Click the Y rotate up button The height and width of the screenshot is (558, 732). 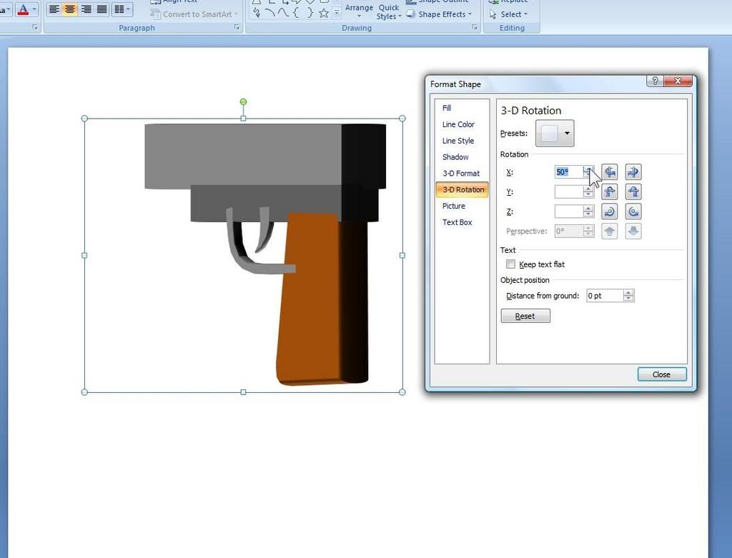click(x=609, y=191)
